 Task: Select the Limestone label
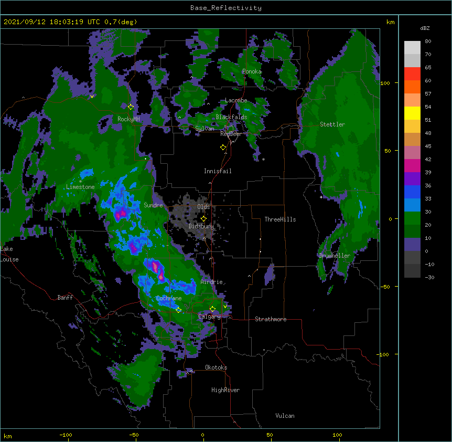(x=80, y=187)
